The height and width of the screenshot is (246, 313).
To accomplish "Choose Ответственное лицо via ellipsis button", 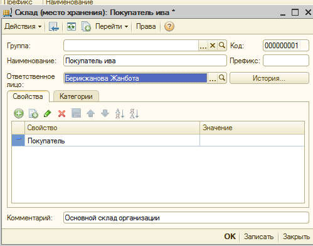I will coord(213,78).
